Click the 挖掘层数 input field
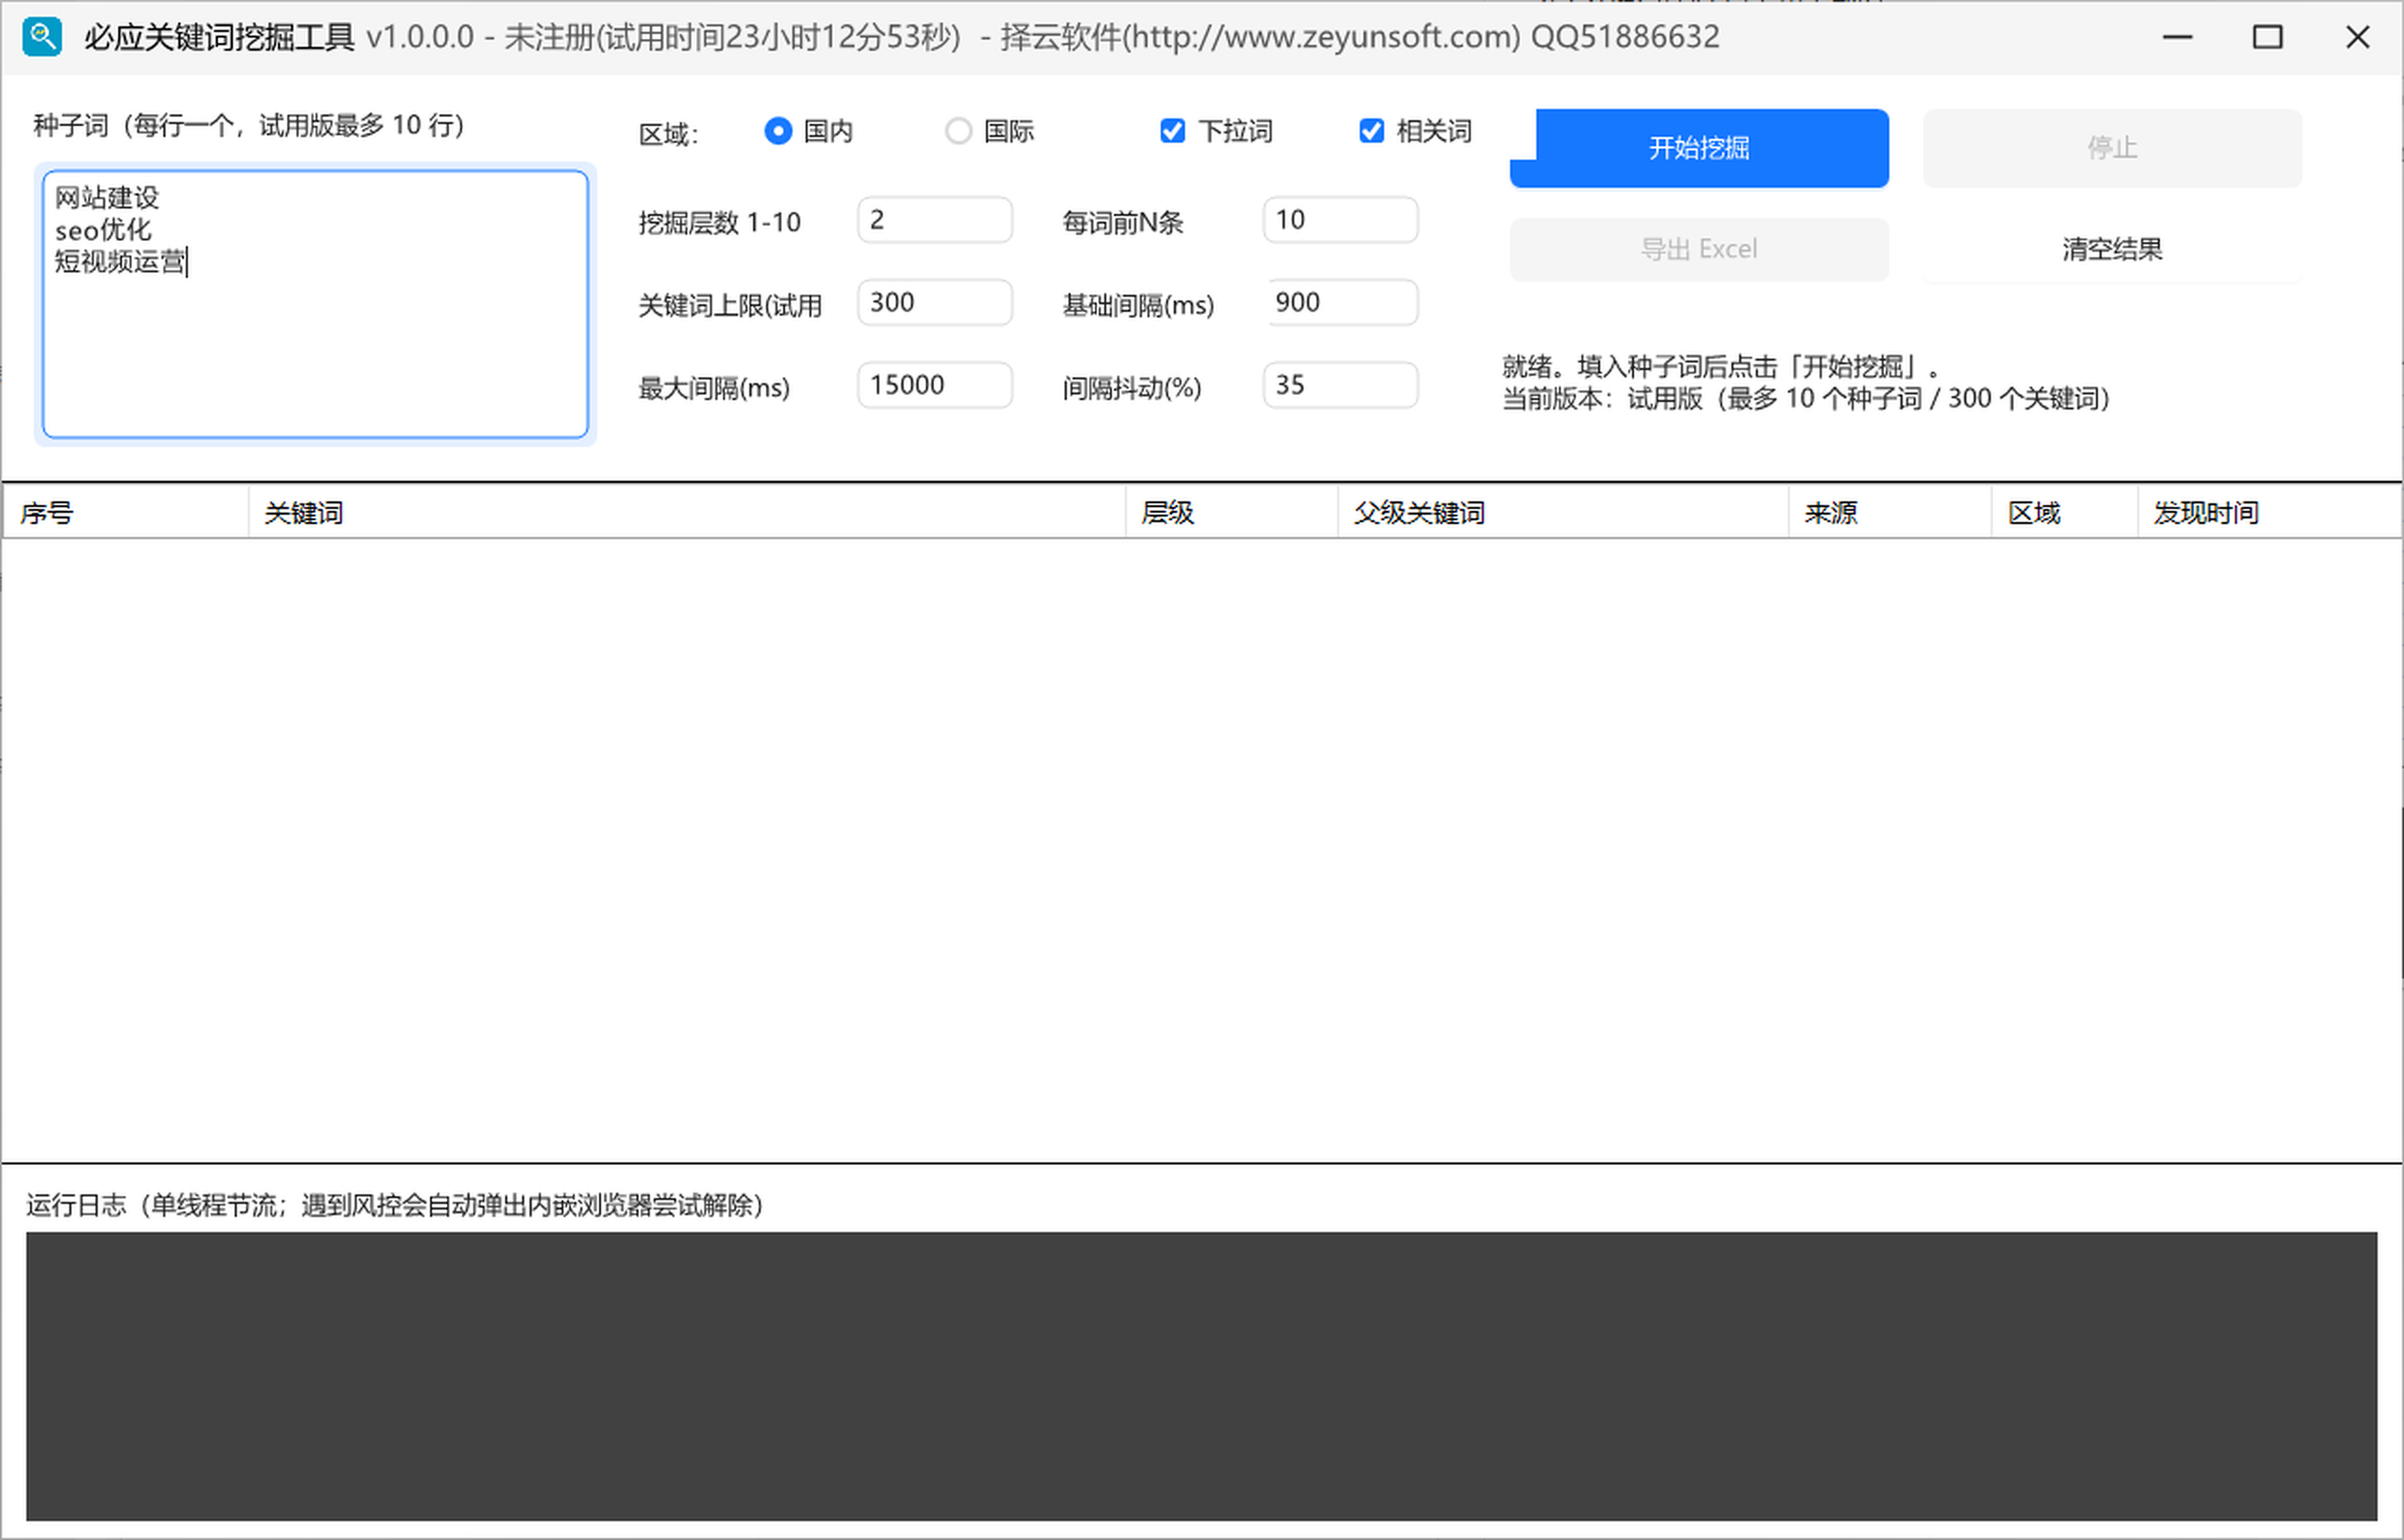The height and width of the screenshot is (1540, 2404). pyautogui.click(x=935, y=220)
